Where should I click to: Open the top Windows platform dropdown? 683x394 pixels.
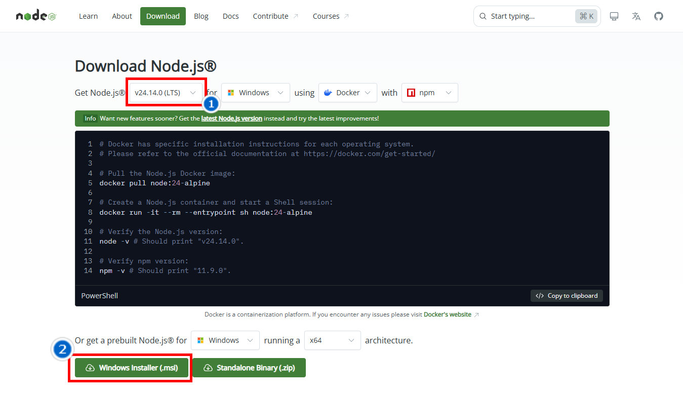click(x=256, y=93)
